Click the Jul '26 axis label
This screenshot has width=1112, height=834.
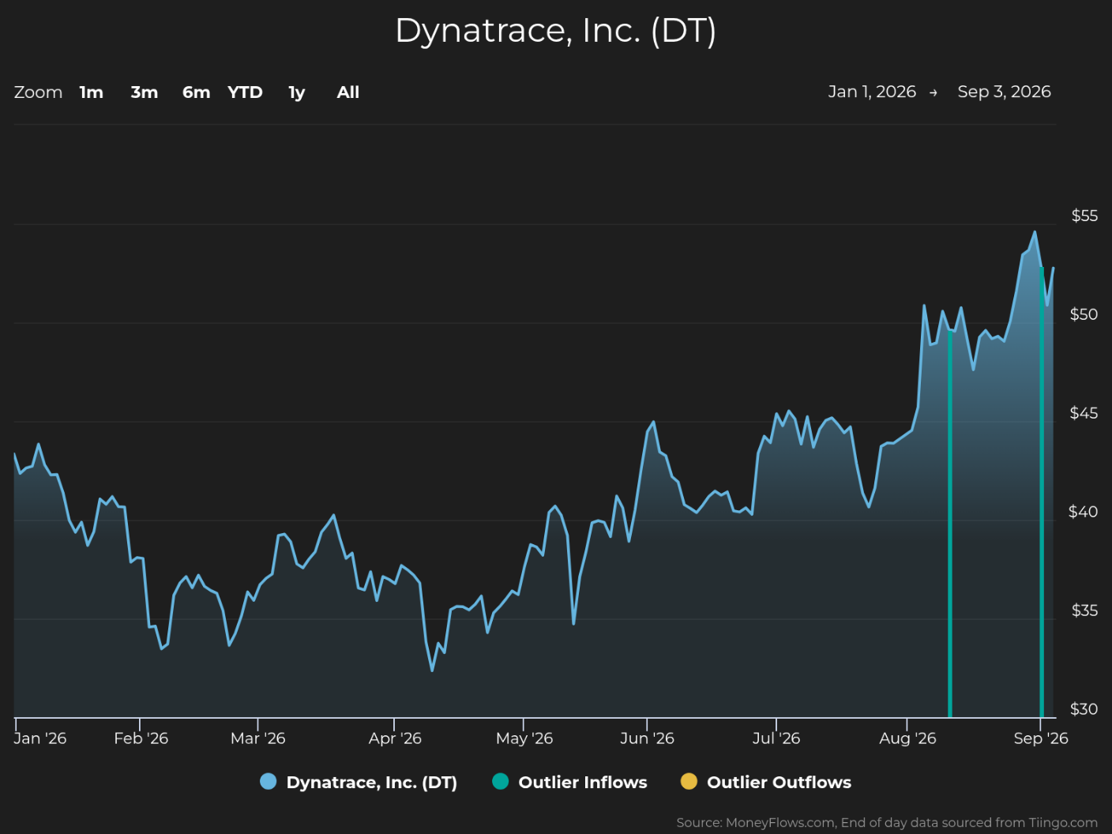click(x=776, y=738)
